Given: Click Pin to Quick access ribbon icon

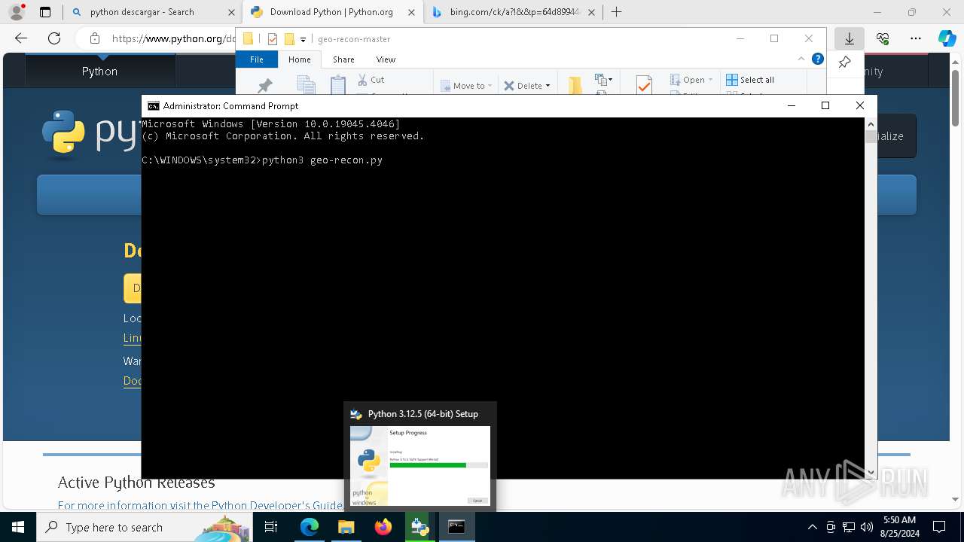Looking at the screenshot, I should (x=264, y=85).
